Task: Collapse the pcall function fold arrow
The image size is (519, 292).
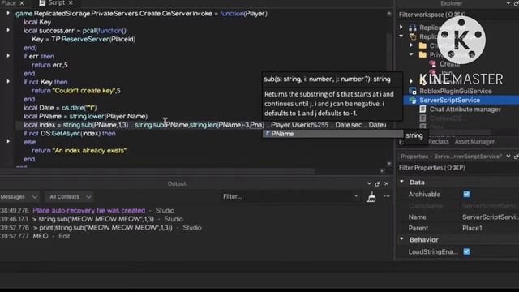Action: click(8, 30)
